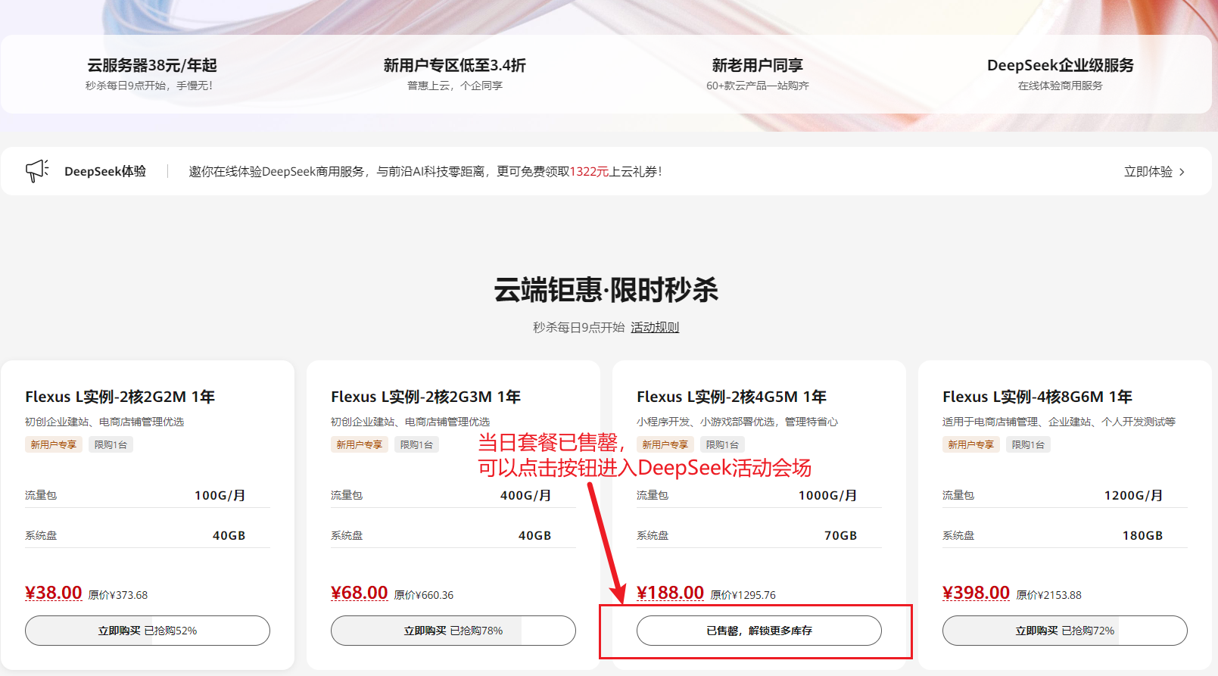Click the Flexus L实例-2核4G5M 1年 title
Viewport: 1218px width, 676px height.
coord(732,397)
